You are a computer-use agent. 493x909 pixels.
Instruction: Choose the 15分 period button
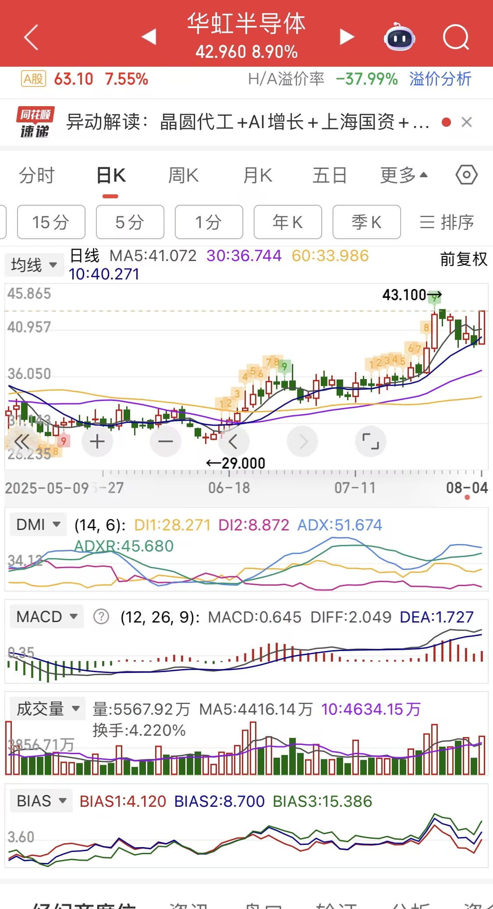click(x=51, y=222)
